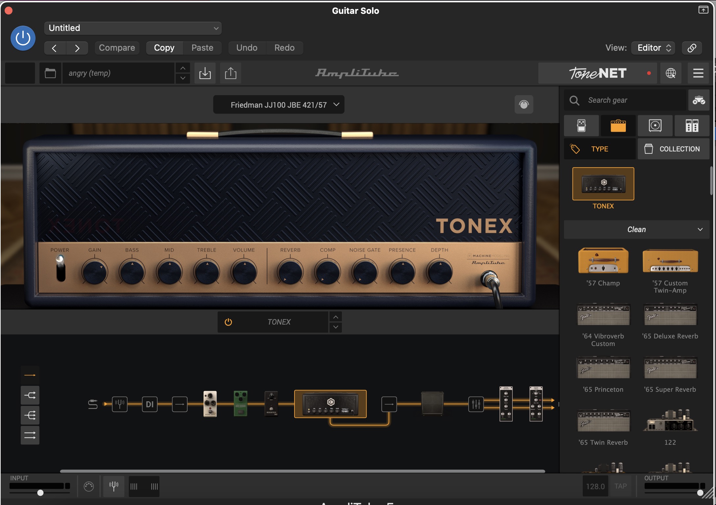Click the Paste button
The width and height of the screenshot is (716, 505).
202,48
